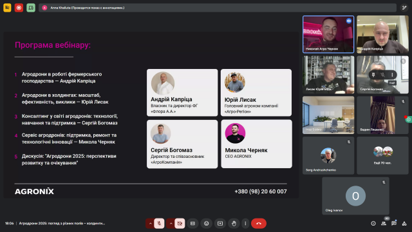Image resolution: width=412 pixels, height=232 pixels.
Task: Unmute the microphone in the call toolbar
Action: [x=159, y=224]
